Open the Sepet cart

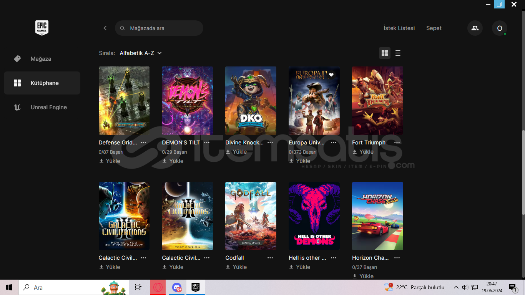pyautogui.click(x=434, y=28)
